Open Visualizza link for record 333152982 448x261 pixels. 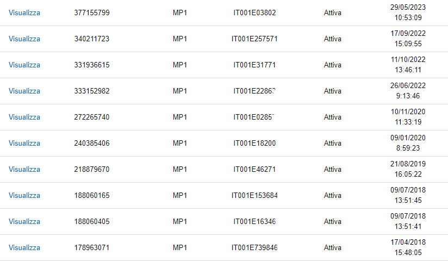(x=24, y=91)
